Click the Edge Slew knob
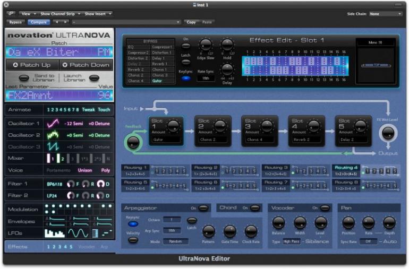This screenshot has height=269, width=409. click(206, 45)
